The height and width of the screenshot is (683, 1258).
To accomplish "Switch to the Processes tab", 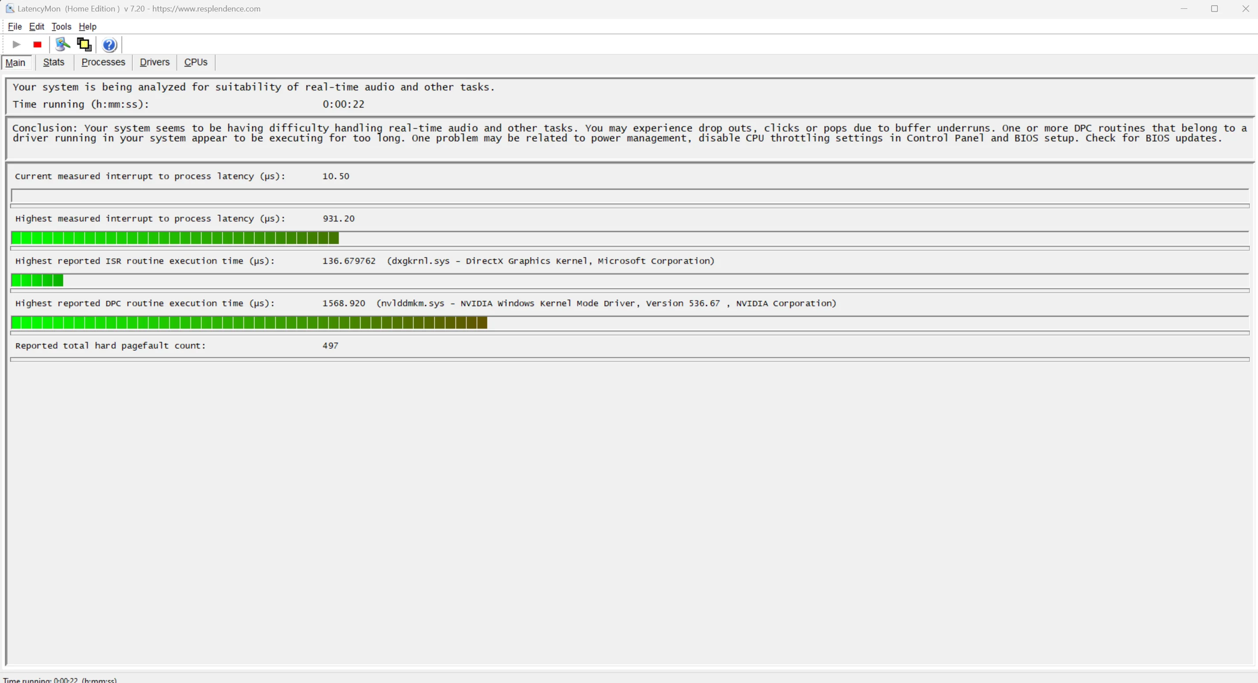I will pos(103,62).
